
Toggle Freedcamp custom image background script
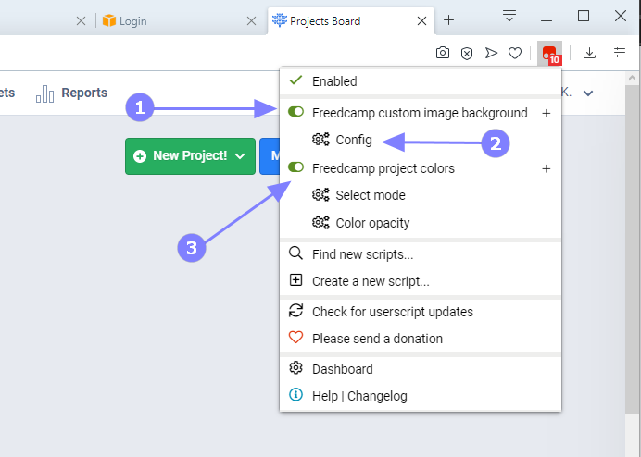tap(296, 112)
